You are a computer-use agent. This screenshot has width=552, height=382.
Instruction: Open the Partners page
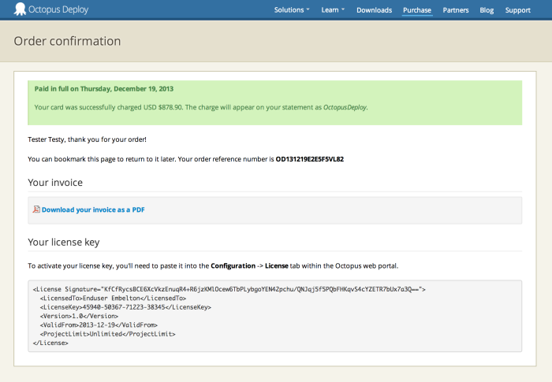click(x=456, y=10)
